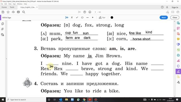Viewport: 181px width, 102px height.
Task: Click the blank before 'happy together'
Action: [76, 74]
